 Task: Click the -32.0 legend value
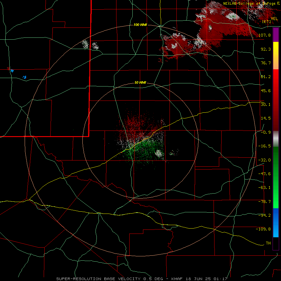pos(264,160)
